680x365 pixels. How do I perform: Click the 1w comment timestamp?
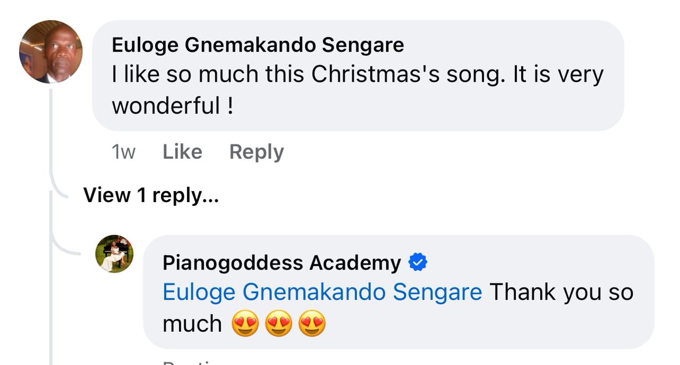pyautogui.click(x=123, y=152)
